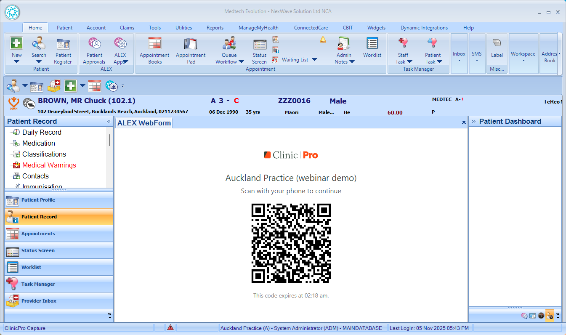Collapse the Patient Record panel chevron
The height and width of the screenshot is (335, 566).
click(x=109, y=121)
